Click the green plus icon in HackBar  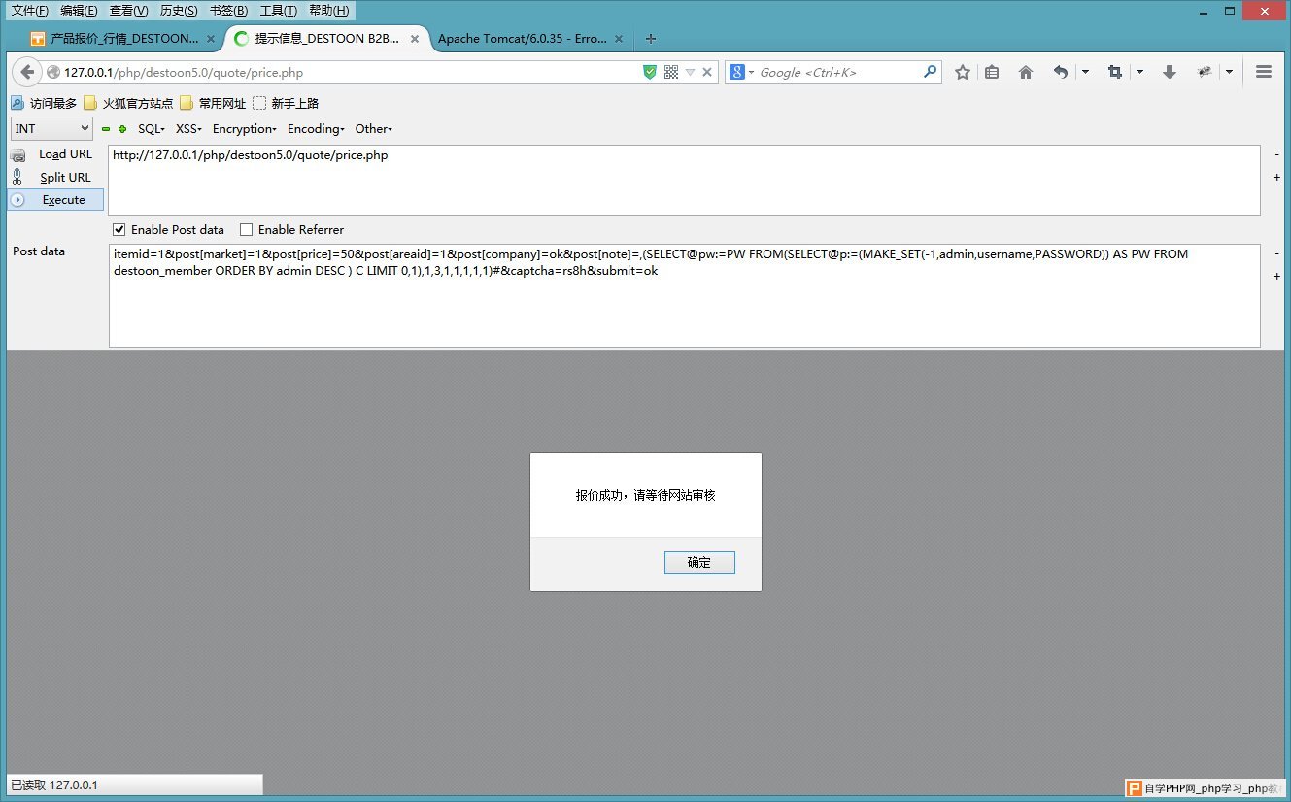point(122,129)
